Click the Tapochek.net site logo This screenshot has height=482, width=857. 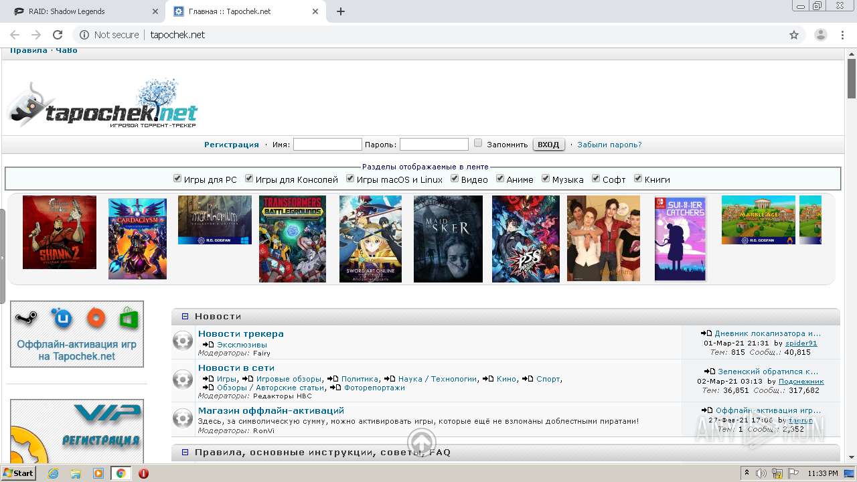[102, 104]
